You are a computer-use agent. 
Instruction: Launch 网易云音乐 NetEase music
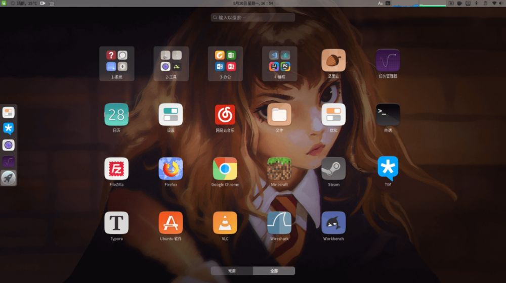[225, 114]
